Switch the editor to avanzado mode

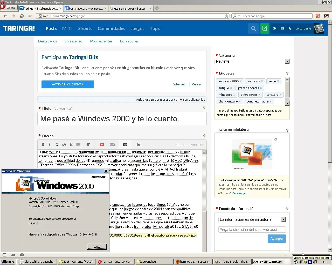tap(197, 145)
